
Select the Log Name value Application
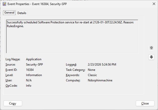[34, 59]
